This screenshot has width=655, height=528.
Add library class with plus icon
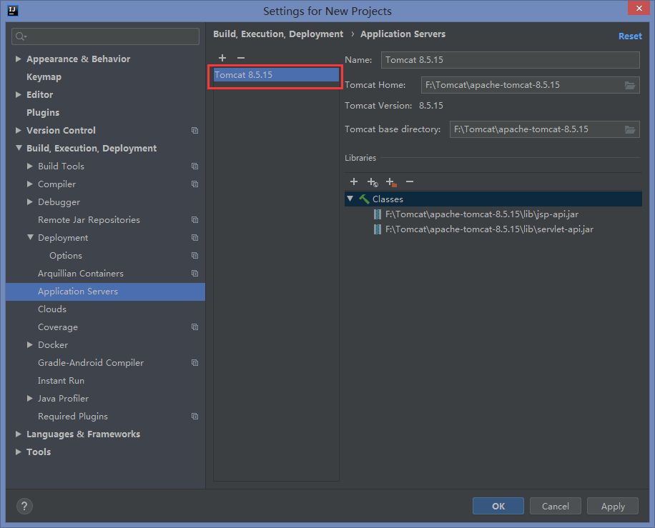(354, 181)
